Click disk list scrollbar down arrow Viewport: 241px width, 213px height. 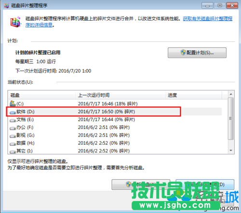click(231, 150)
